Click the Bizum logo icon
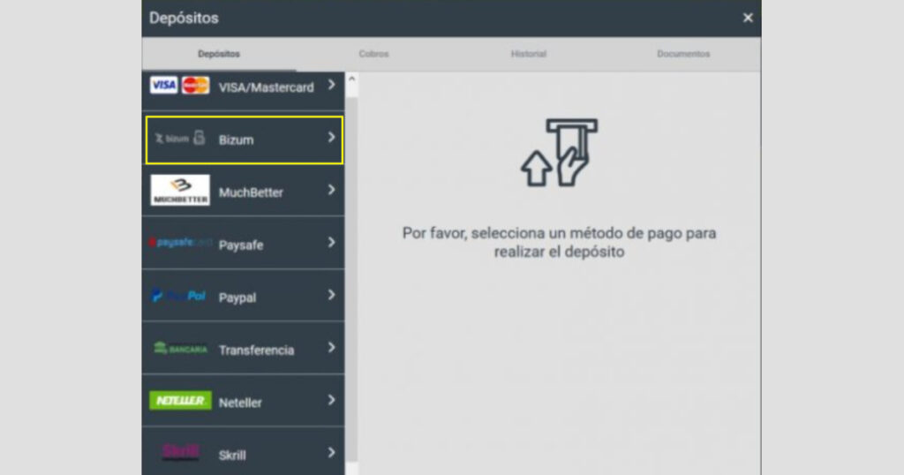904x475 pixels. [180, 139]
